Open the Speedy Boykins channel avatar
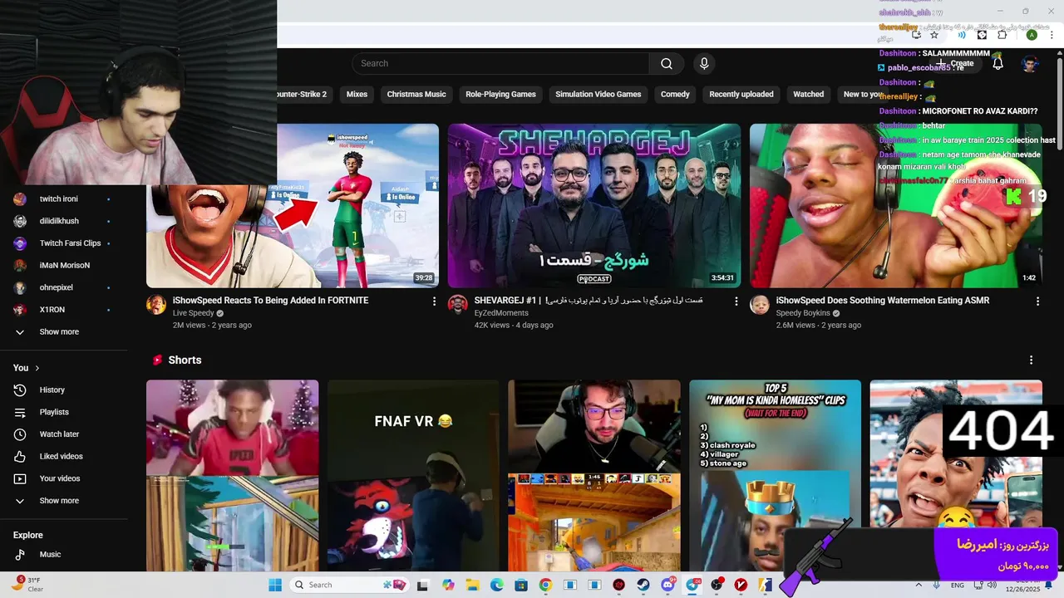Viewport: 1064px width, 598px height. (760, 305)
